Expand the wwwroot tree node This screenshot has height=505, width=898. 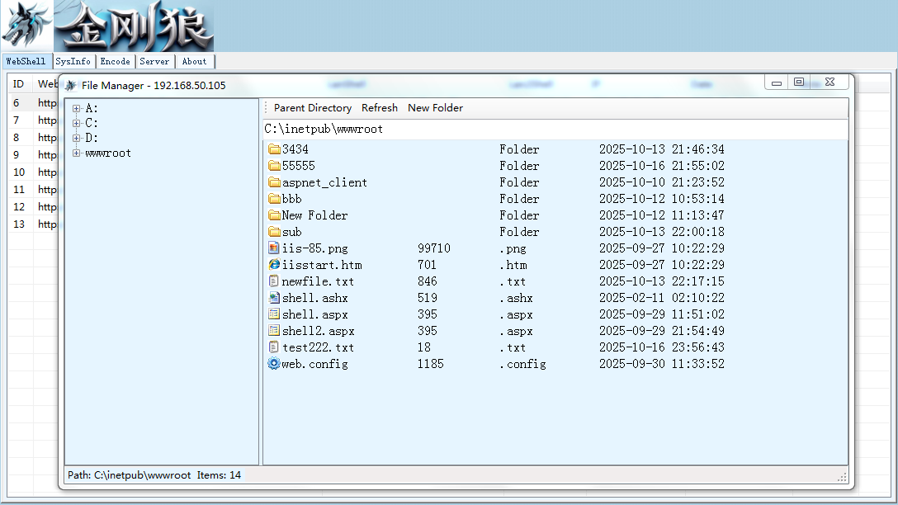point(76,153)
